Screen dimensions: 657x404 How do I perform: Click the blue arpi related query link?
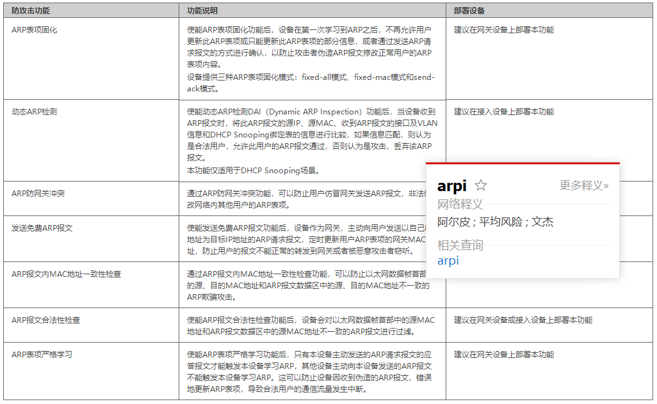[448, 261]
